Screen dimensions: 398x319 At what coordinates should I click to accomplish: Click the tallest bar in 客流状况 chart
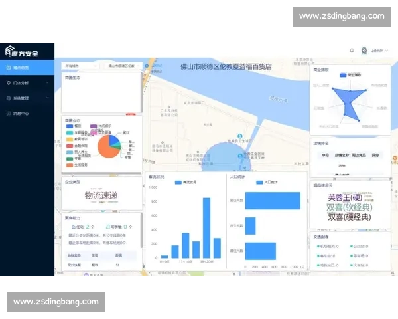tap(206, 228)
